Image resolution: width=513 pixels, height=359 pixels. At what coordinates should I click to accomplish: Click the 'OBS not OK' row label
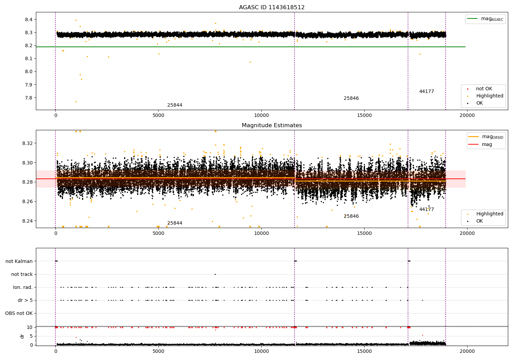(x=19, y=314)
